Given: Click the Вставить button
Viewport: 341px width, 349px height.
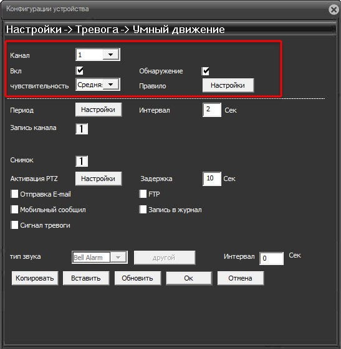Looking at the screenshot, I should (x=86, y=278).
